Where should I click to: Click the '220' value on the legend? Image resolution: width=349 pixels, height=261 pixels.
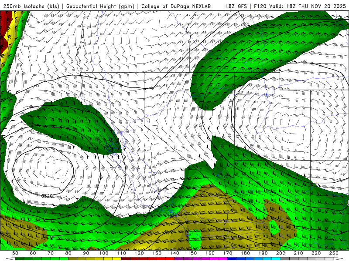(316, 253)
